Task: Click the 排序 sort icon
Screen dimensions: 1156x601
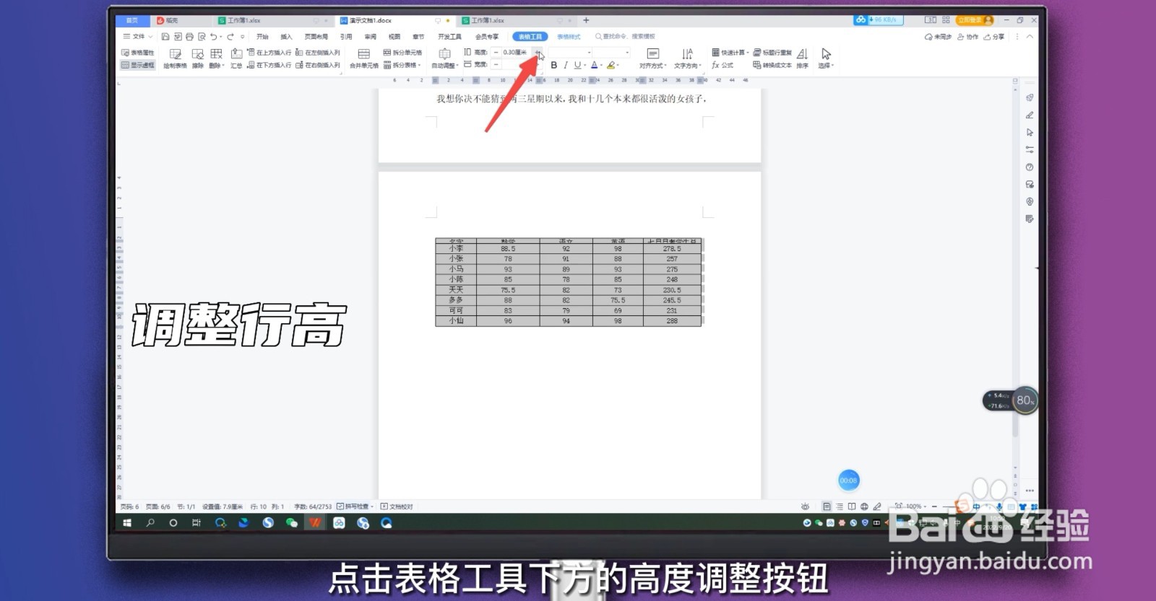Action: pyautogui.click(x=802, y=58)
